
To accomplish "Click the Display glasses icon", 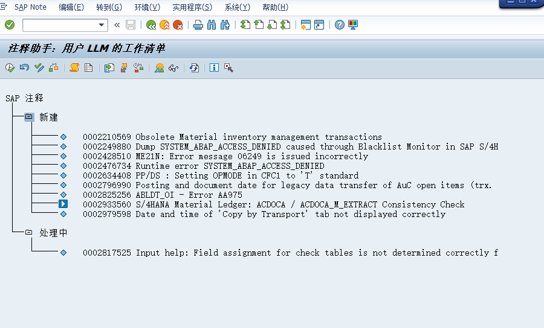I will pyautogui.click(x=173, y=68).
